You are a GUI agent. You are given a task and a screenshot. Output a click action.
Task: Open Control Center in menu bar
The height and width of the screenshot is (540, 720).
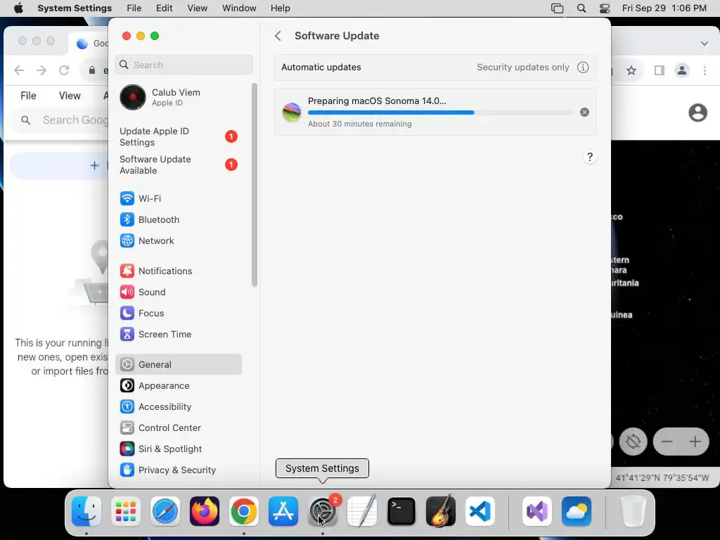pyautogui.click(x=605, y=8)
